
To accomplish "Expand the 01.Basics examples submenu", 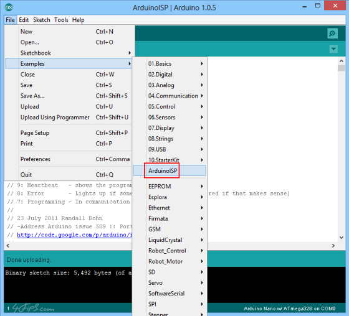I will [170, 64].
